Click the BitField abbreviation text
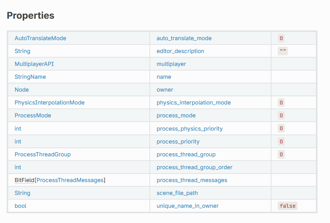Screen dimensions: 330x223 pos(24,180)
